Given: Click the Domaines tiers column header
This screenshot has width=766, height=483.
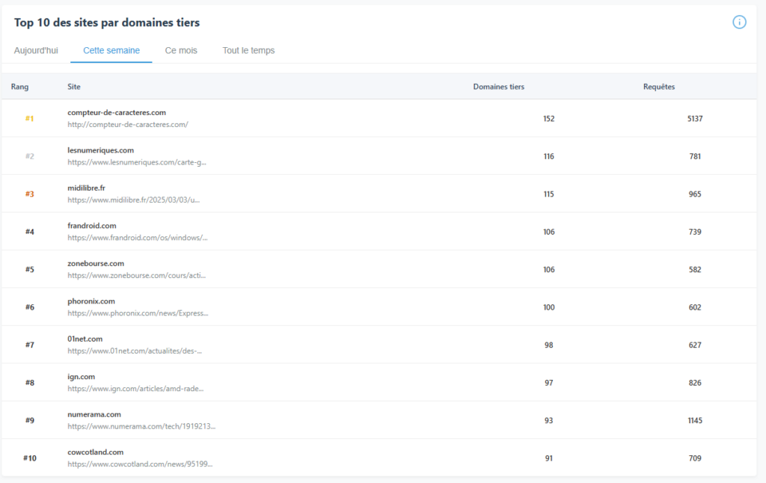Looking at the screenshot, I should click(x=499, y=87).
